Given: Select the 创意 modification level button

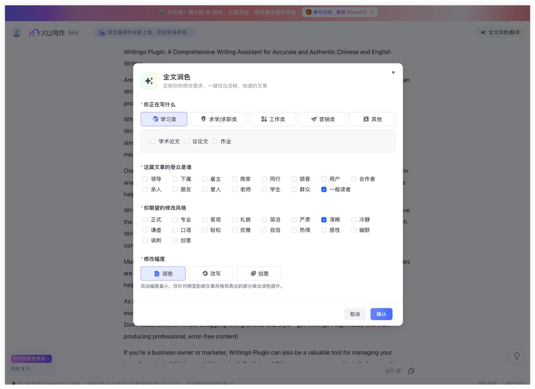Looking at the screenshot, I should [259, 273].
